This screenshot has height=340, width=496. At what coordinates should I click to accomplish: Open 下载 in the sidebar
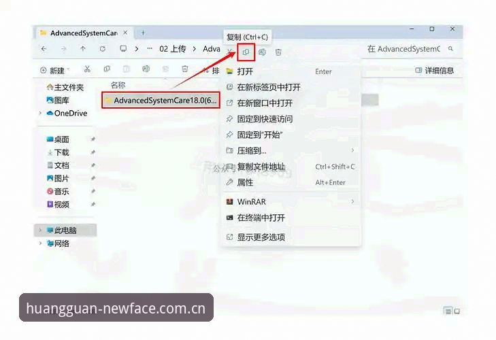[x=58, y=152]
